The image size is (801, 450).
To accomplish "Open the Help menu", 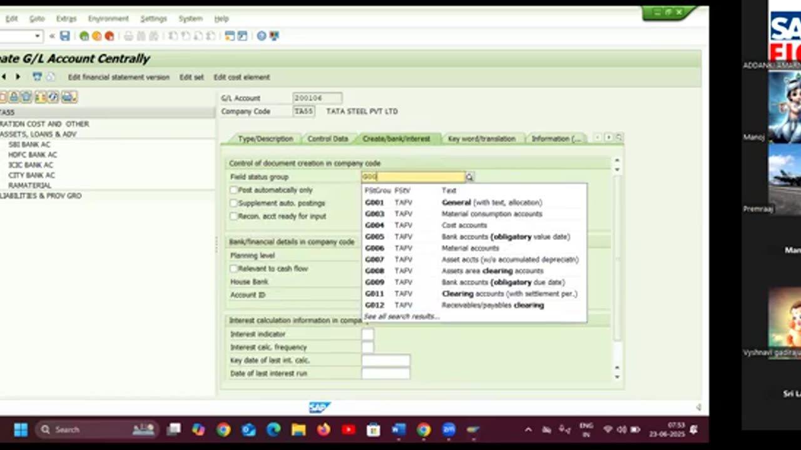I will pos(222,19).
